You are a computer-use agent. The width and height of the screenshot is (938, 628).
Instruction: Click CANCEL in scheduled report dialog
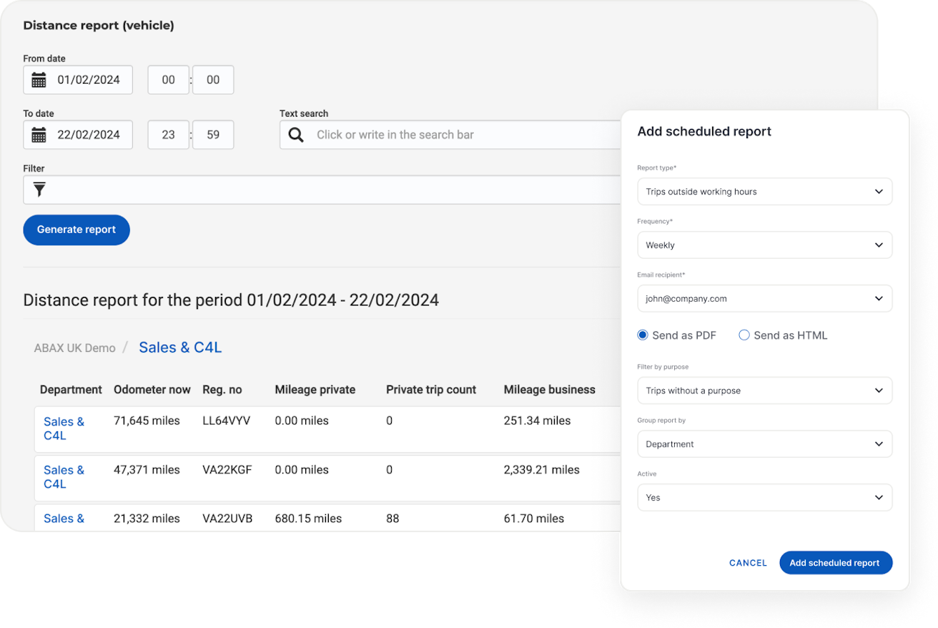click(x=748, y=563)
